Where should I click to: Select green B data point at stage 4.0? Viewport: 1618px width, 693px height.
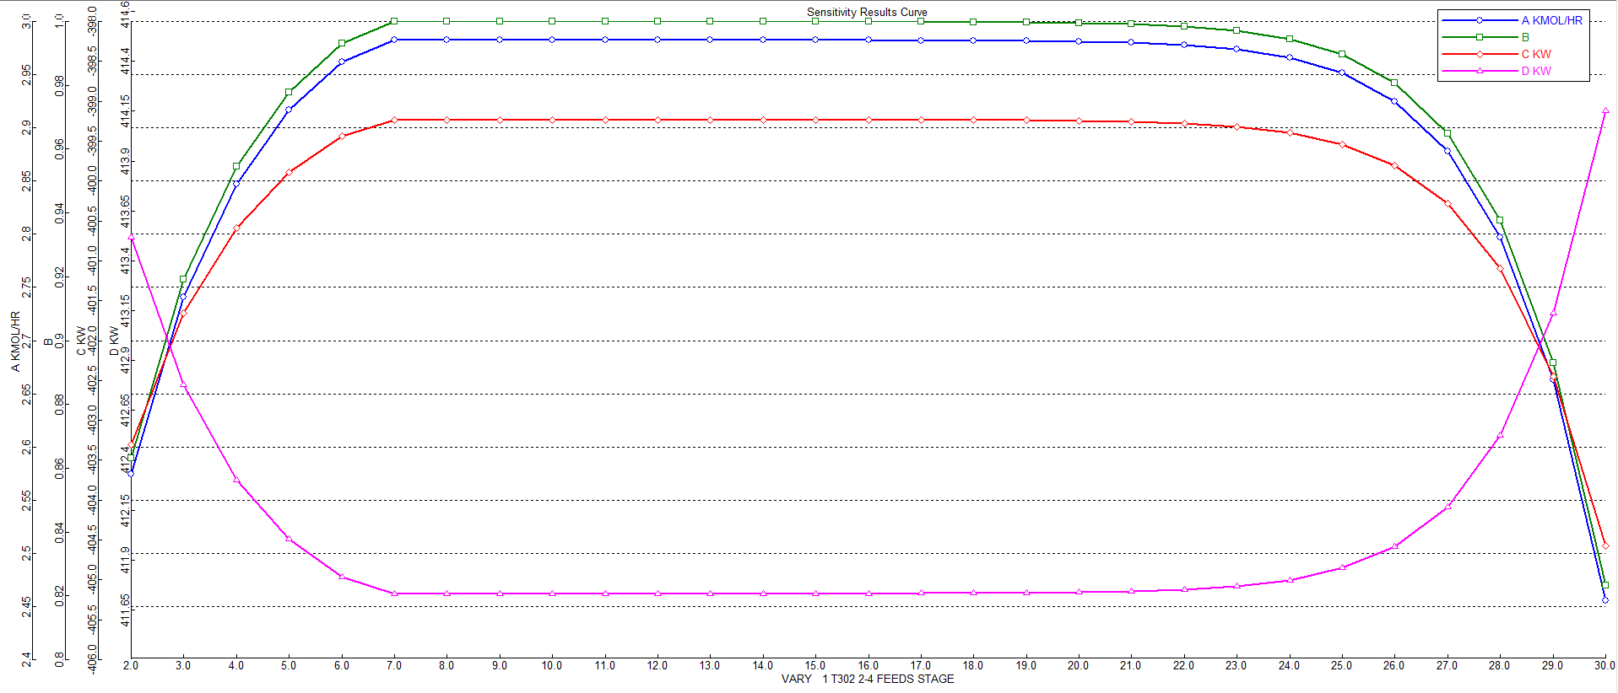point(236,166)
